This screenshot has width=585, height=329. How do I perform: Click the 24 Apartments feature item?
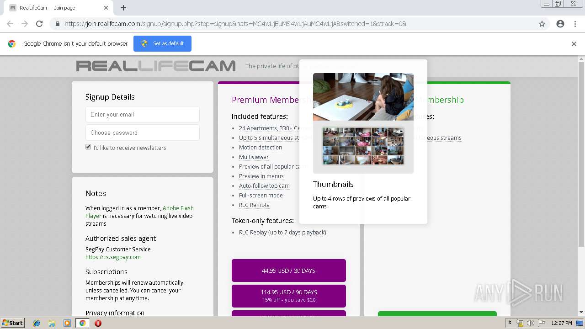[x=269, y=128]
